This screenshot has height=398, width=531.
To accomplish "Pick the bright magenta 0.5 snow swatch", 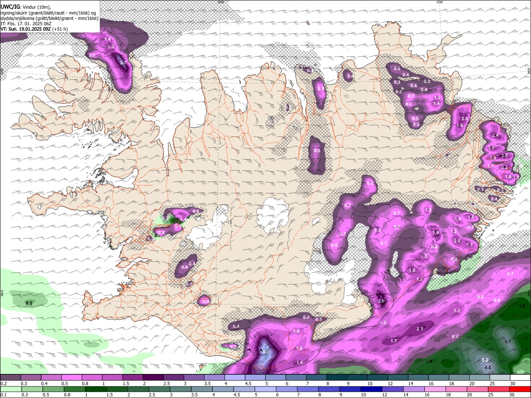I will click(x=71, y=377).
